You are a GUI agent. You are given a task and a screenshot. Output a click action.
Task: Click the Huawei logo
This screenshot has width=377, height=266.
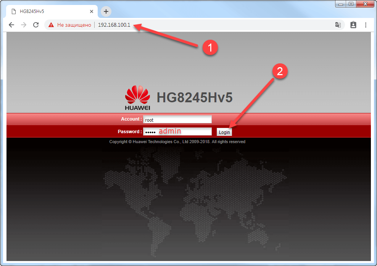(x=137, y=95)
